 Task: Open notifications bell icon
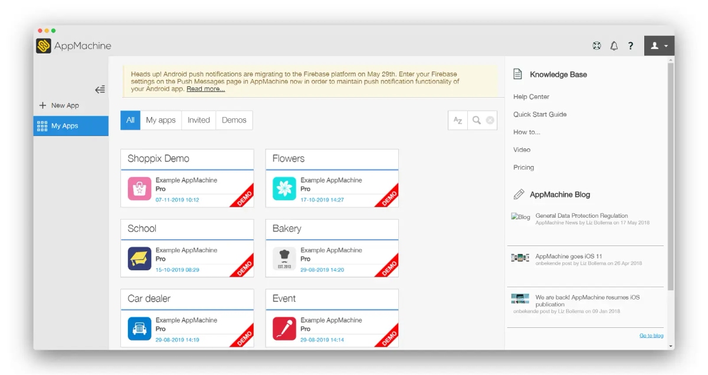pyautogui.click(x=614, y=46)
